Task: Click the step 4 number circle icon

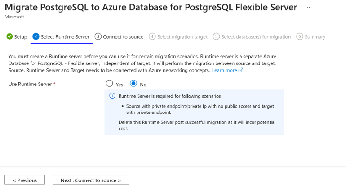Action: pos(152,37)
